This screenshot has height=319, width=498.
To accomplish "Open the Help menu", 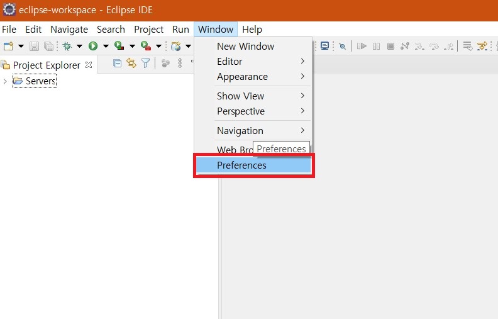I will 252,29.
